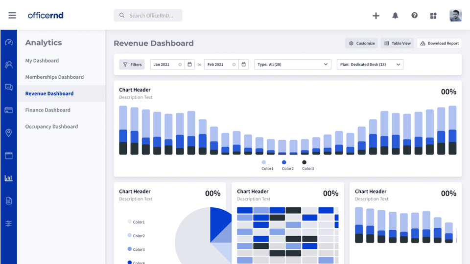
Task: Open the locations pin sidebar icon
Action: pyautogui.click(x=8, y=133)
